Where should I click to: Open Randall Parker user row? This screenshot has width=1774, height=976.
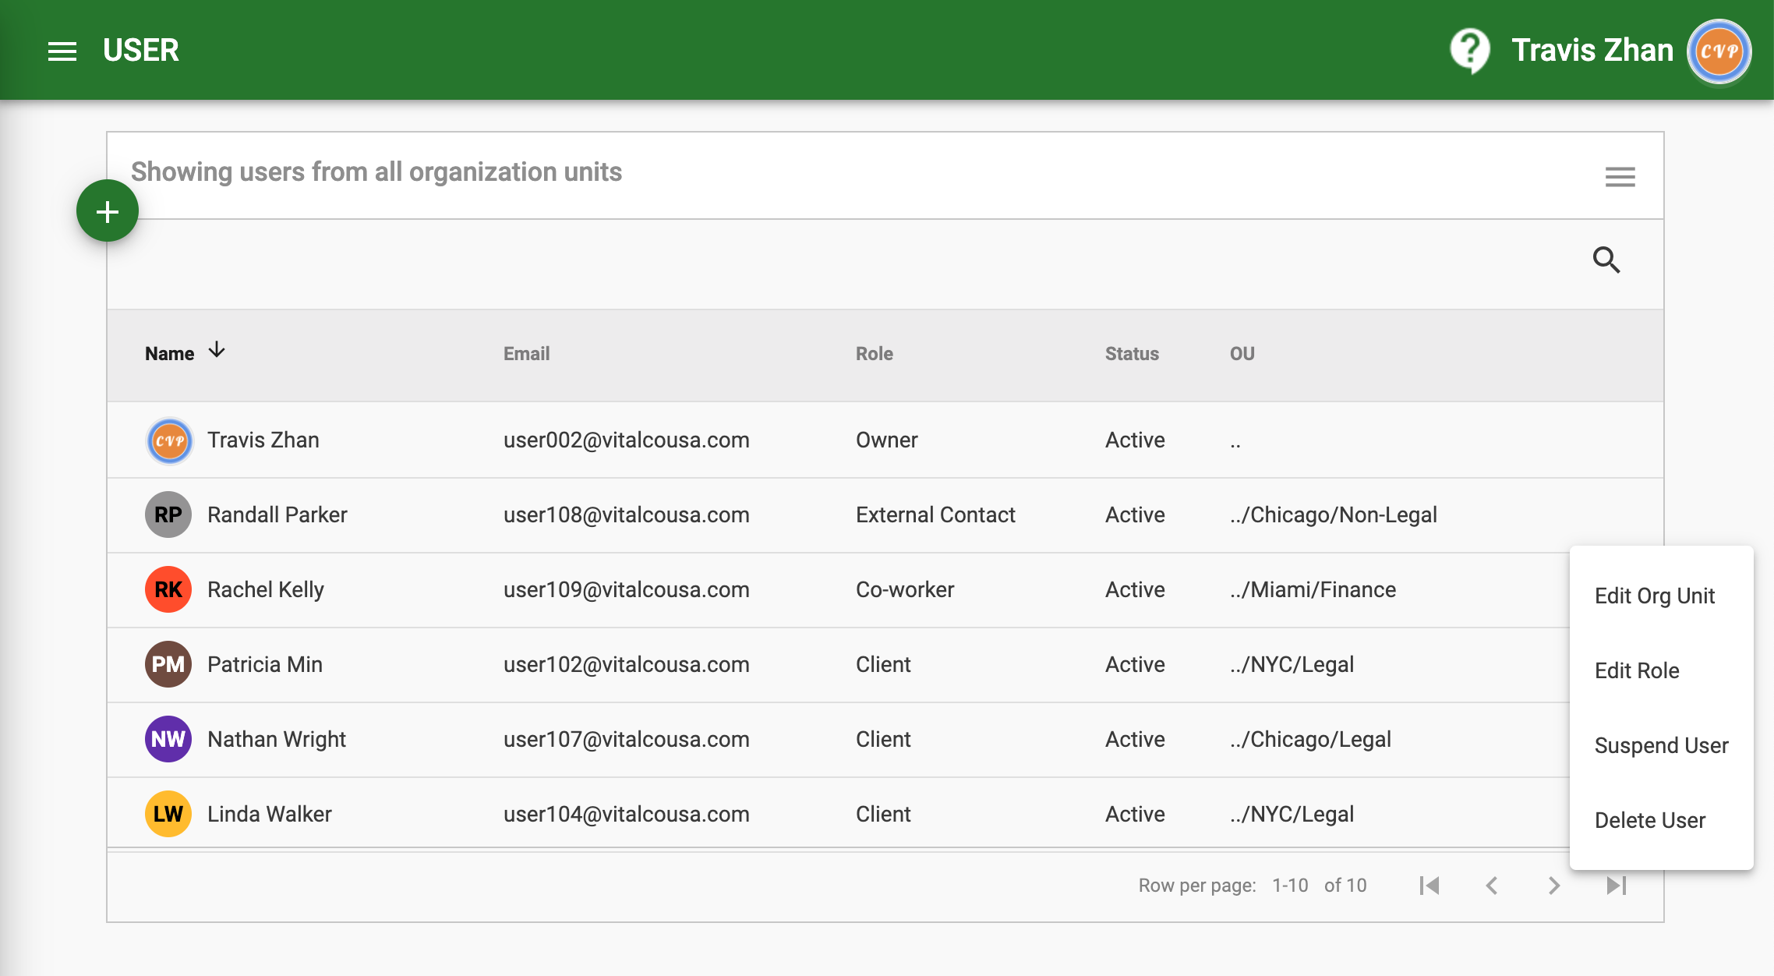point(277,515)
